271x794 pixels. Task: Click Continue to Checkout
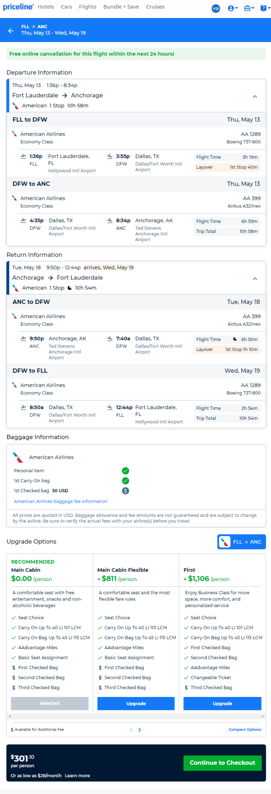[222, 763]
